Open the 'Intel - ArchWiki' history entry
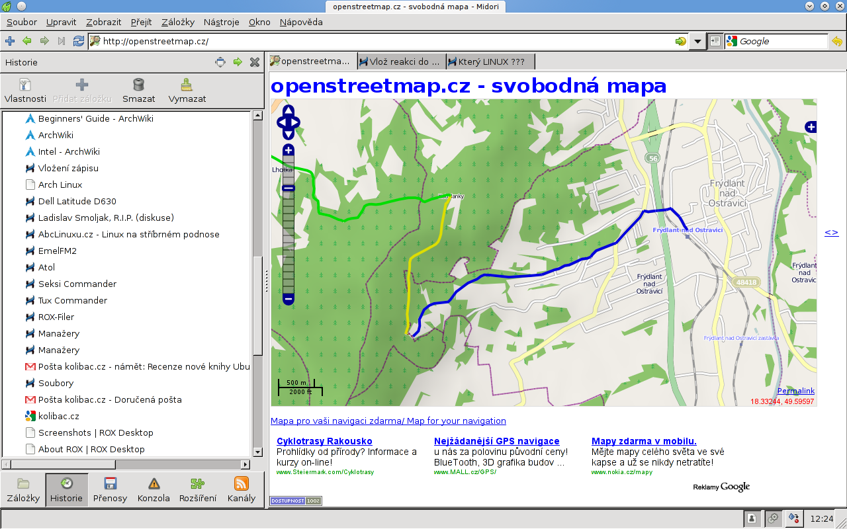The height and width of the screenshot is (529, 847). point(69,151)
